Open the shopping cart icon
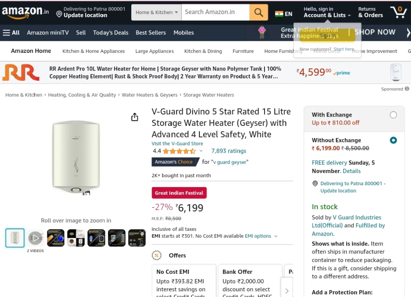The image size is (411, 297). pos(398,12)
